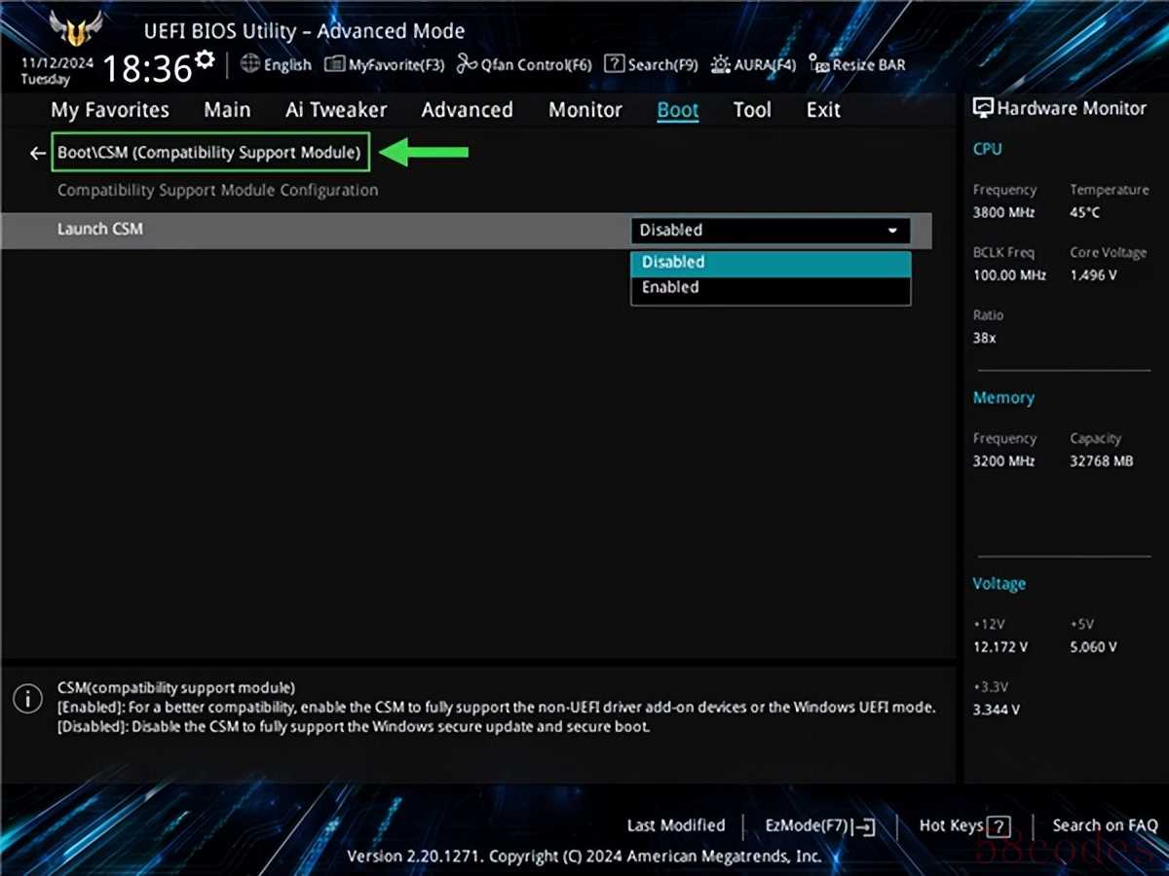The width and height of the screenshot is (1169, 876).
Task: Switch to EzMode(F7)
Action: click(x=819, y=826)
